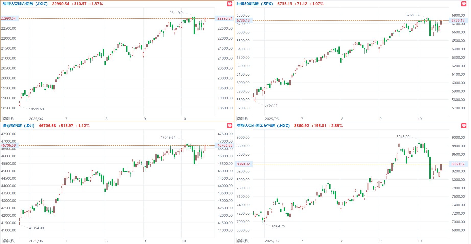Viewport: 471px width, 244px height.
Task: Toggle favorite heart for Nasdaq Composite chart
Action: click(x=229, y=4)
